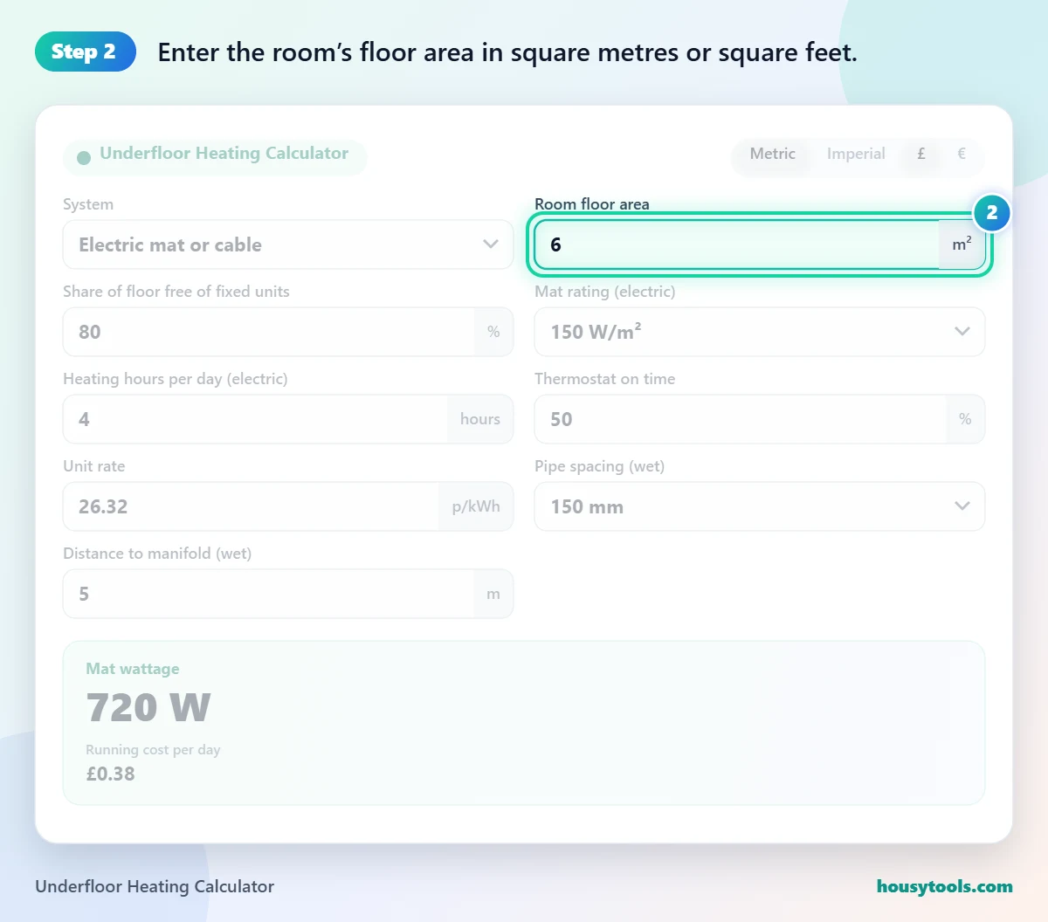Select the Metric units toggle
The width and height of the screenshot is (1048, 922).
point(773,154)
